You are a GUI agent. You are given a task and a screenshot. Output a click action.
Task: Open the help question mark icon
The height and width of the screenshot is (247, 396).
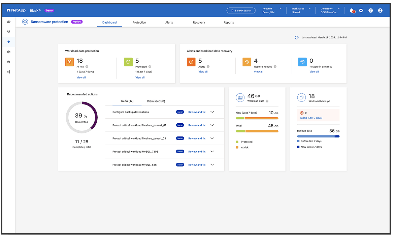pos(370,11)
